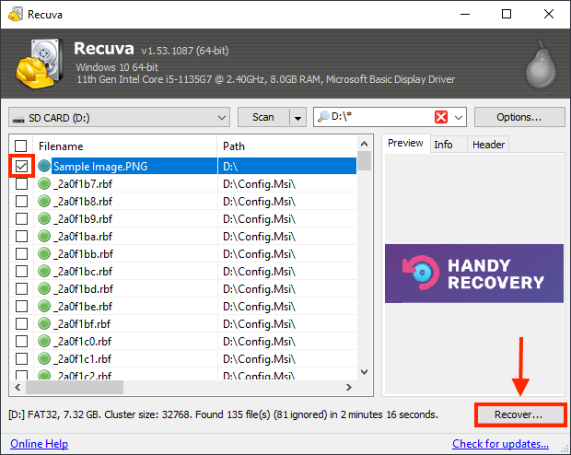Click the D:\Config.Msi\ path of _2a0f1bf.rbf
The image size is (571, 455).
[x=259, y=324]
